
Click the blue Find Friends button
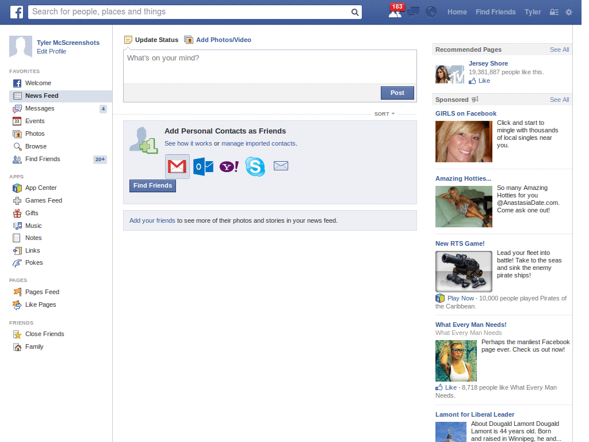coord(152,186)
